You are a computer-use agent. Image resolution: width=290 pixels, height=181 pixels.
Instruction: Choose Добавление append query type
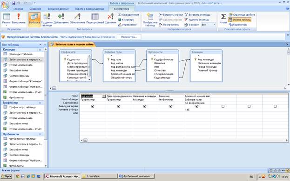click(61, 19)
